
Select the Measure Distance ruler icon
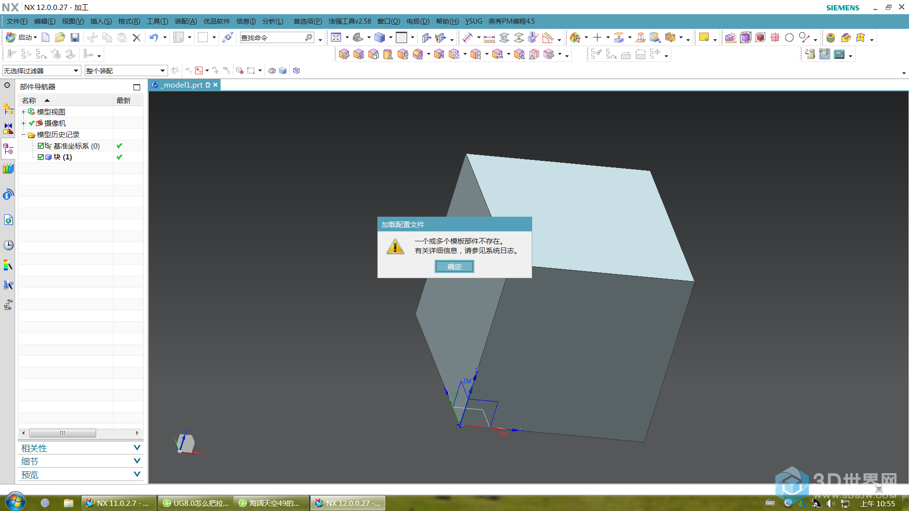[490, 37]
